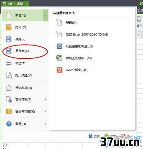Expand the 另存为(A) submenu arrow
The width and height of the screenshot is (143, 149).
click(45, 51)
